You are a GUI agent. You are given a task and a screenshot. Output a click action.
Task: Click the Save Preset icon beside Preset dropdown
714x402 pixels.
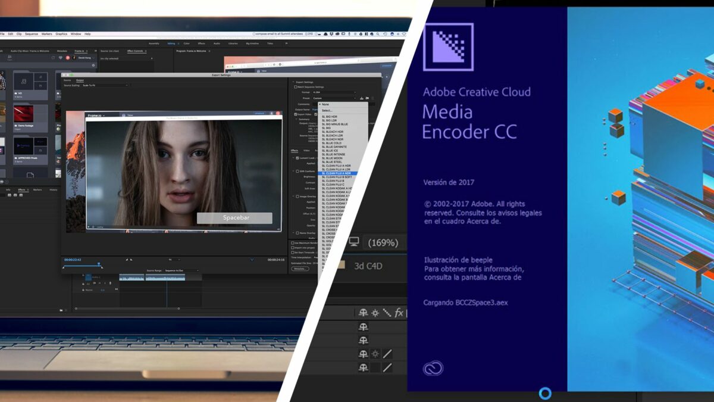[361, 98]
